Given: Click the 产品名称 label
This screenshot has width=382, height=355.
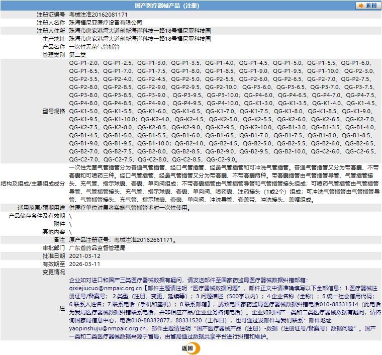Looking at the screenshot, I should 54,47.
